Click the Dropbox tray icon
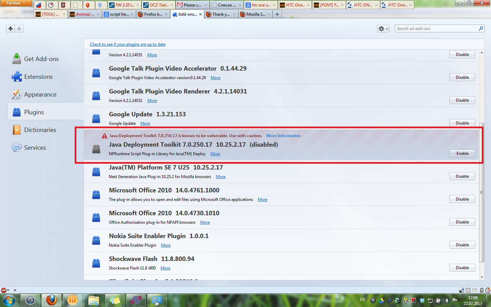Viewport: 491px width, 307px height. tap(422, 301)
